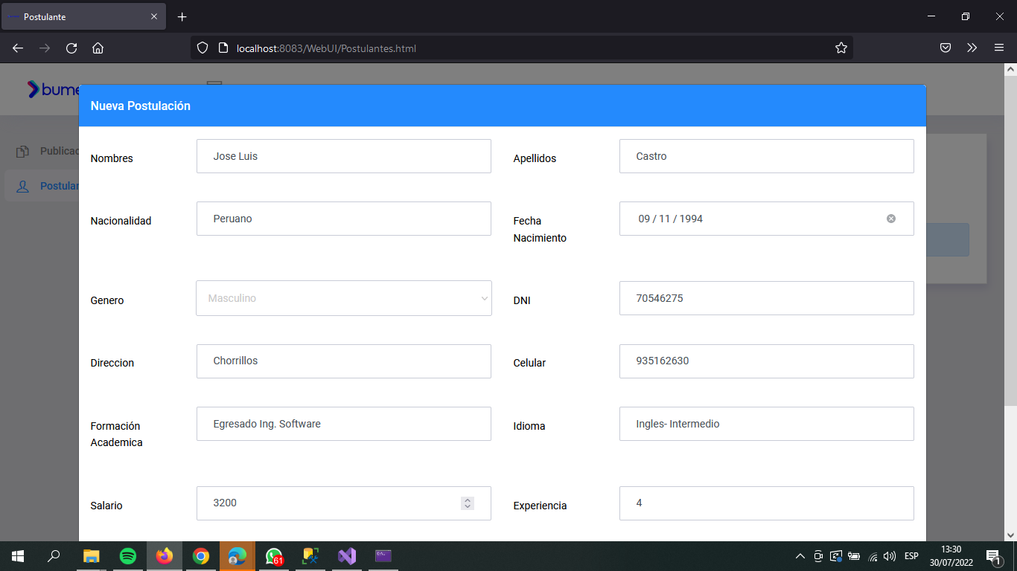Expand the browser toolbar overflow chevron
Viewport: 1017px width, 571px height.
tap(972, 47)
